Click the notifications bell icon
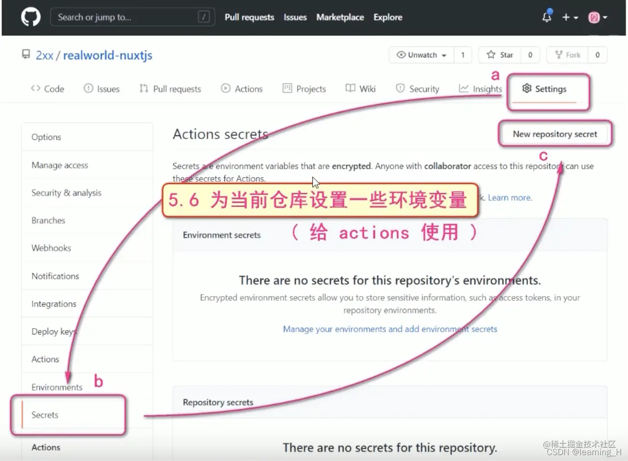Image resolution: width=628 pixels, height=461 pixels. 547,17
